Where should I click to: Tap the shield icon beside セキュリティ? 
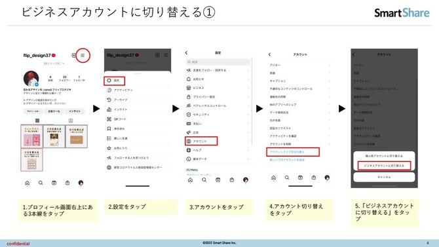coord(189,115)
